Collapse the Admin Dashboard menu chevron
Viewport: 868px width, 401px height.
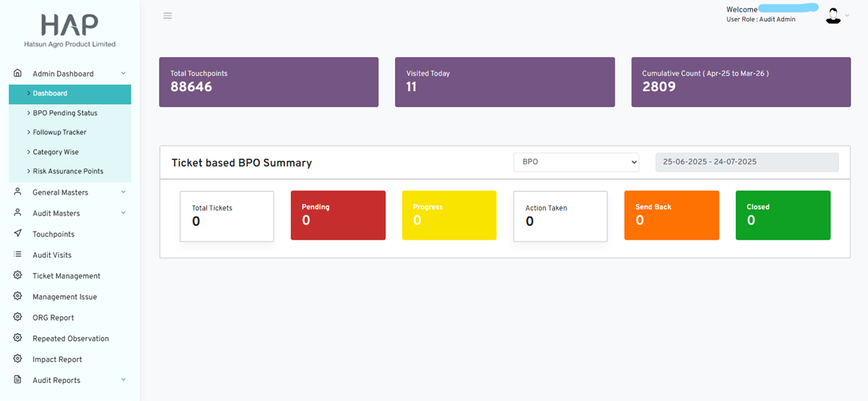coord(123,73)
